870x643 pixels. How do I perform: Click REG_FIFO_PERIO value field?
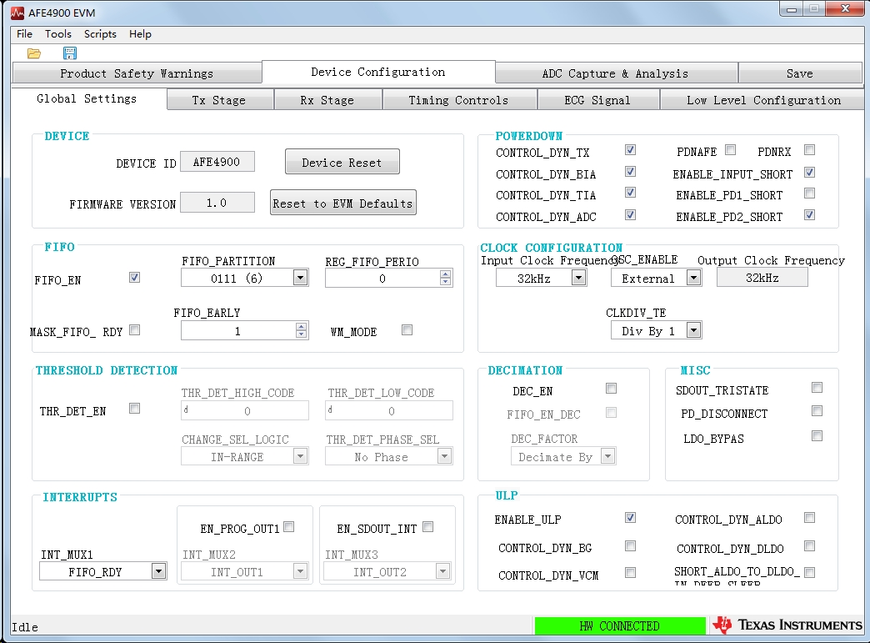click(382, 279)
